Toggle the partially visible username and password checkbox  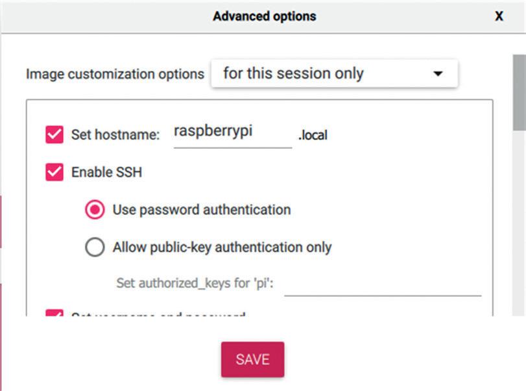click(54, 313)
